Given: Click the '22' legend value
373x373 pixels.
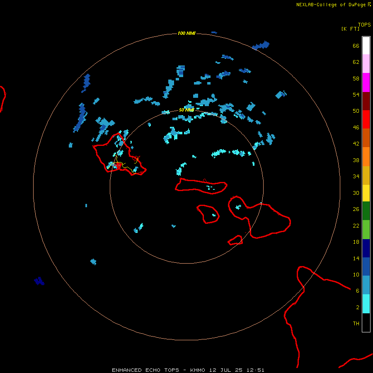Looking at the screenshot, I should (356, 225).
